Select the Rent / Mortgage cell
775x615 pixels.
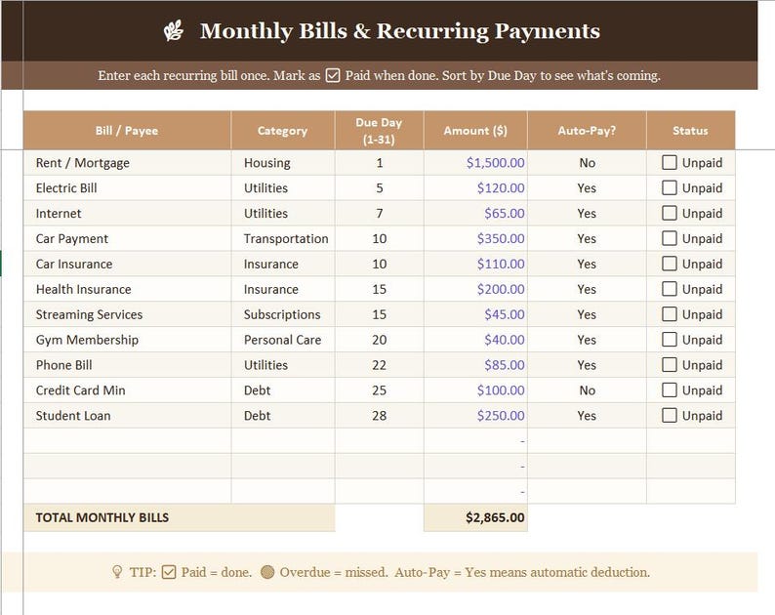click(127, 163)
